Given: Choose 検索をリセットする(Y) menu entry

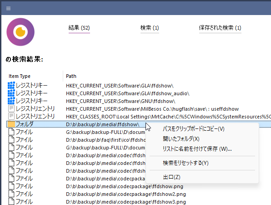Looking at the screenshot, I should (x=186, y=163).
